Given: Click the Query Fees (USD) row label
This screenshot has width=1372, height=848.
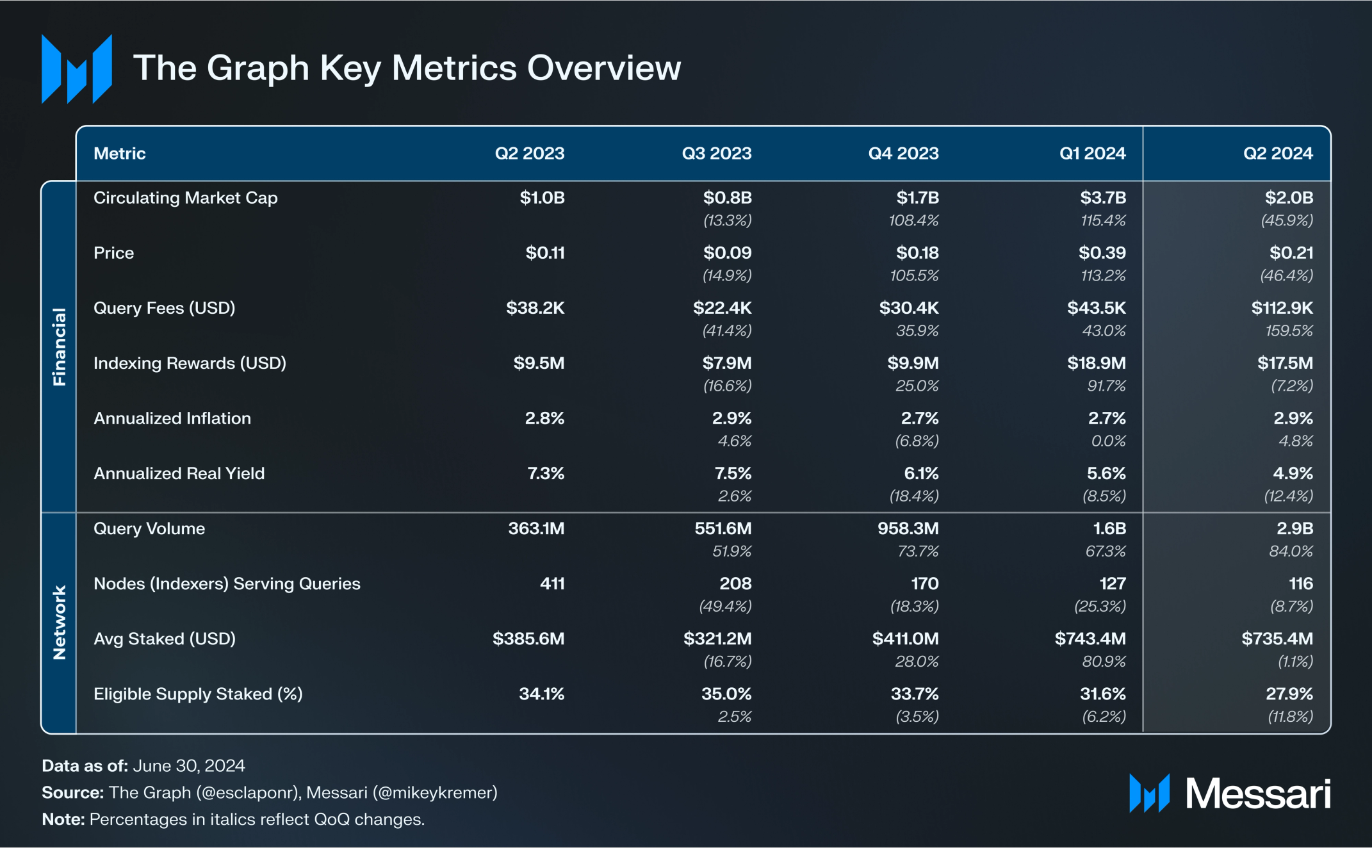Looking at the screenshot, I should pyautogui.click(x=164, y=308).
